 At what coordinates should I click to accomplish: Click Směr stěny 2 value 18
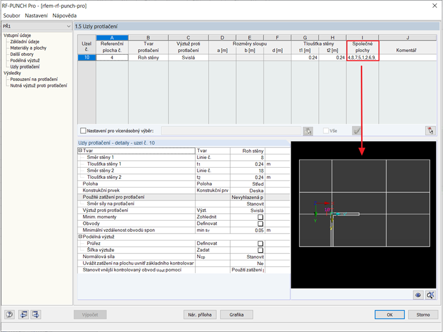click(248, 171)
